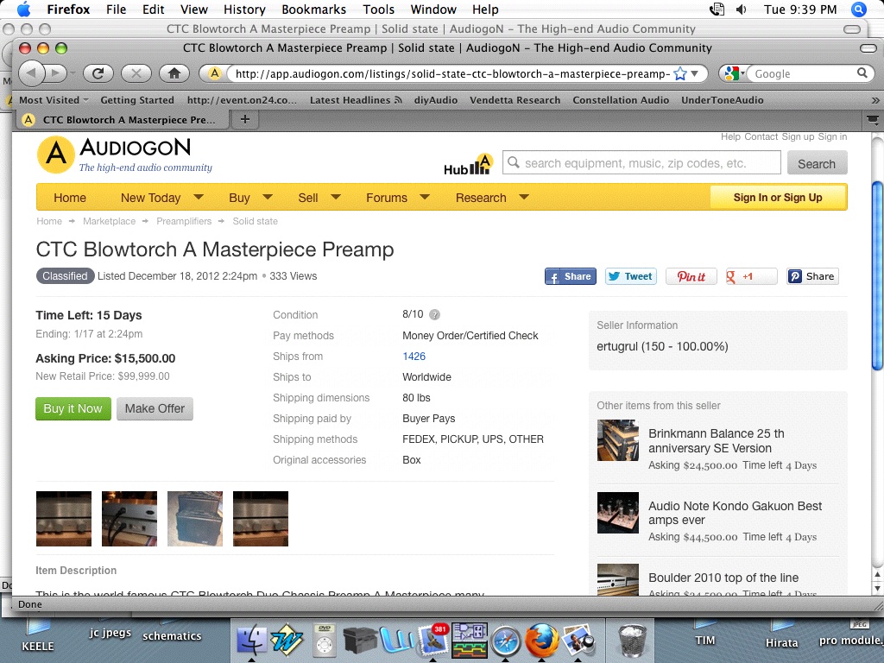Open the Audio Note Kondo Gakuon listing
The image size is (884, 663).
735,513
